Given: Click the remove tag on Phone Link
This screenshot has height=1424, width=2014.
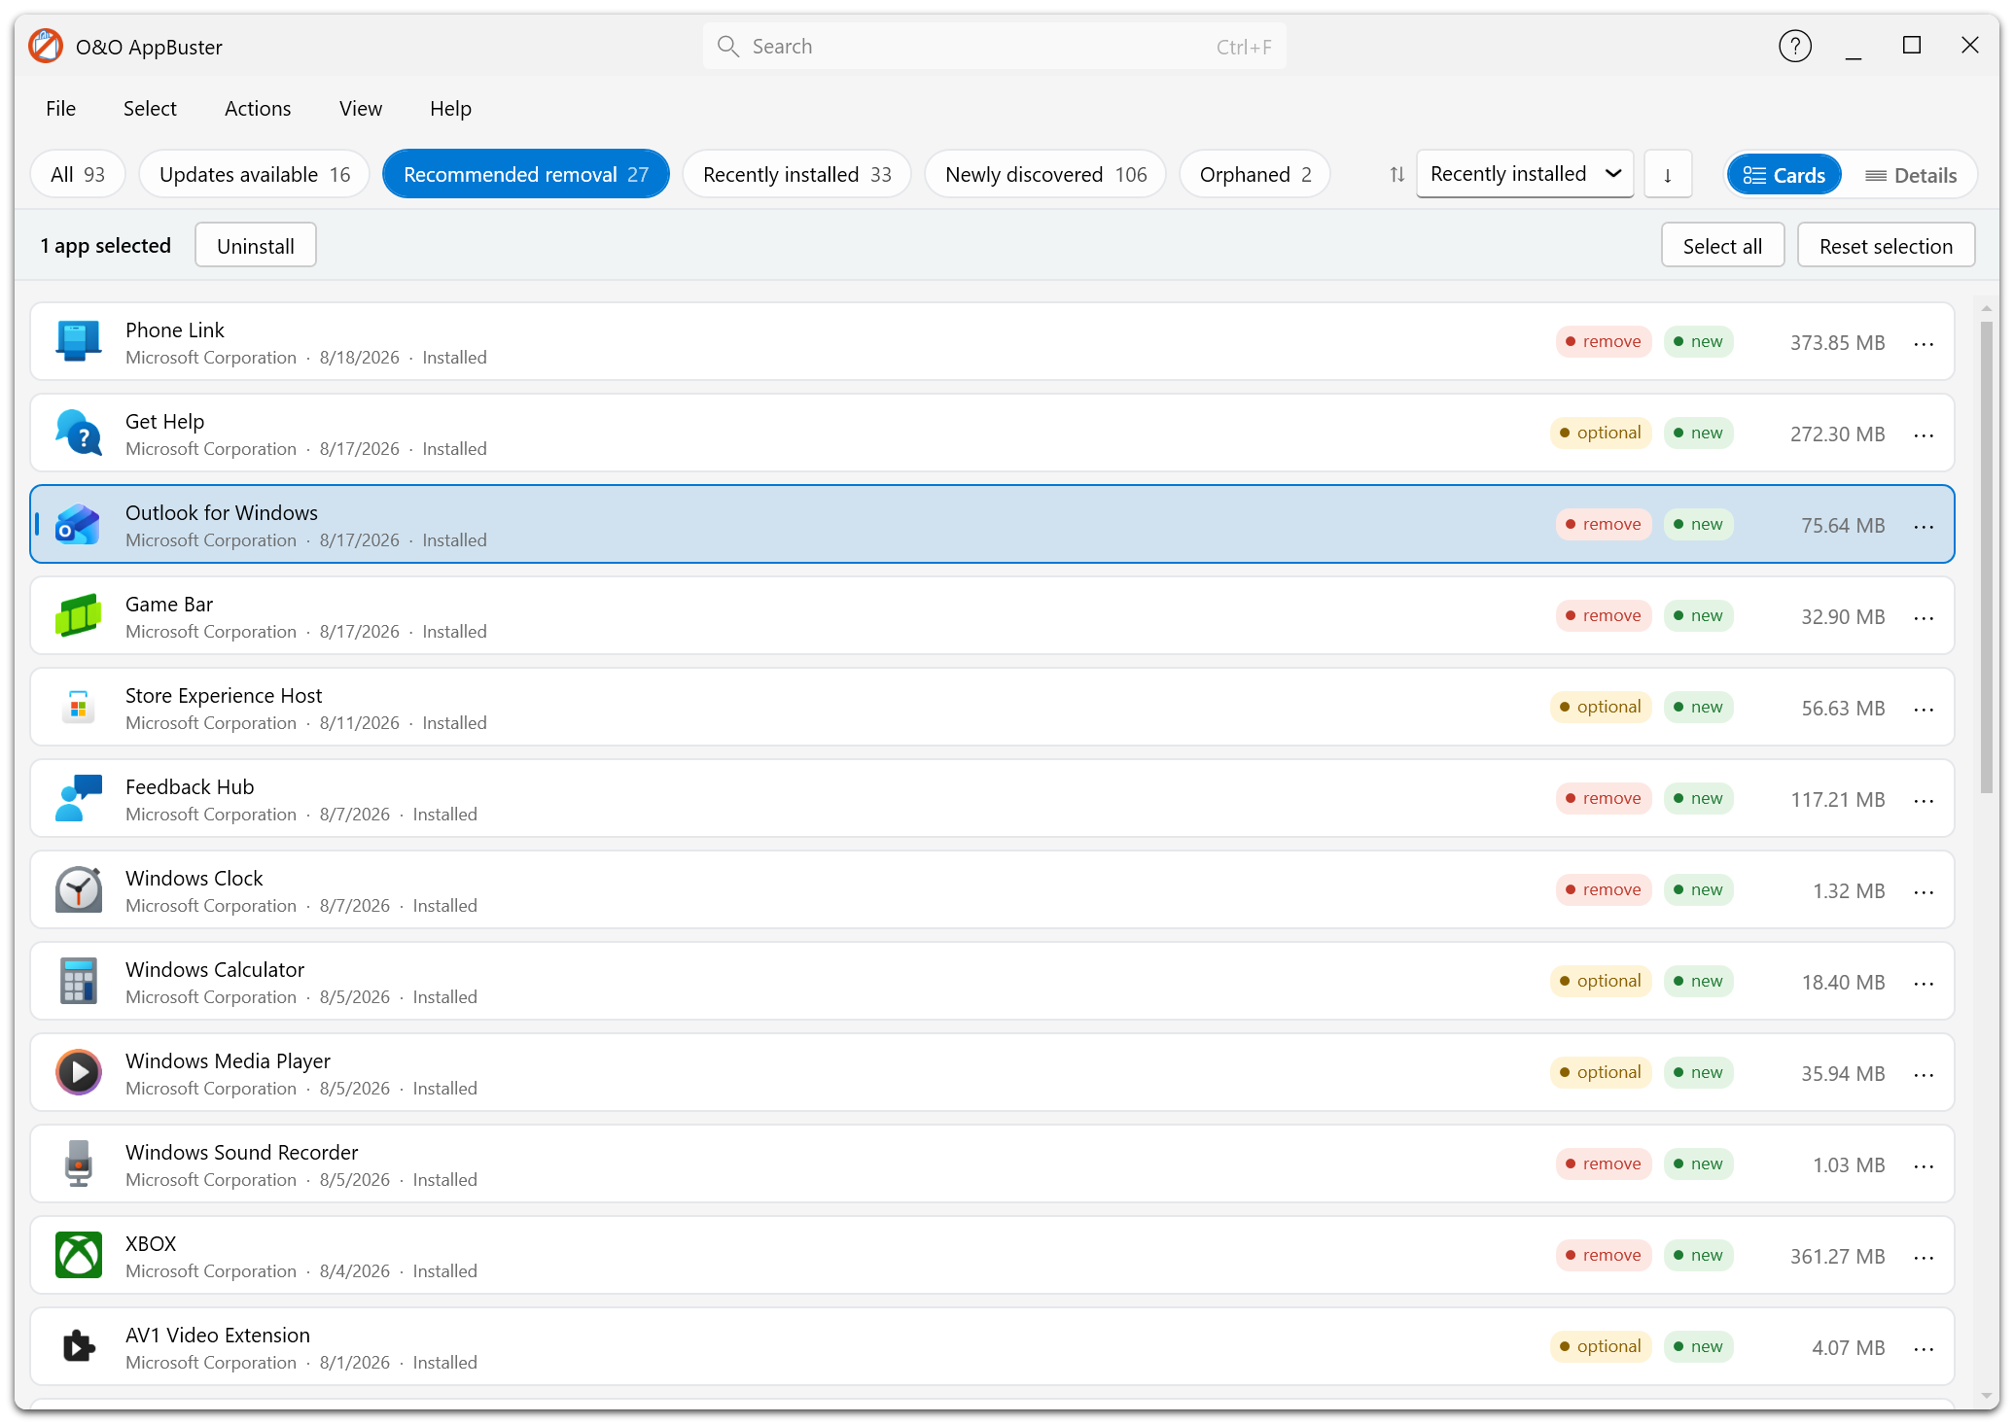Looking at the screenshot, I should click(1604, 341).
